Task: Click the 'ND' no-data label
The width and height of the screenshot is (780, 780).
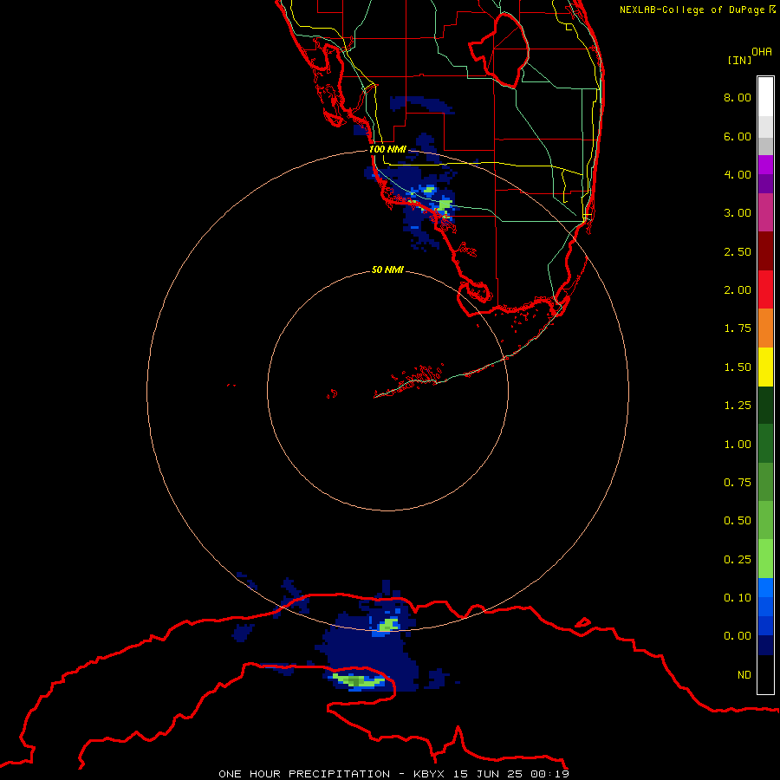Action: point(744,675)
